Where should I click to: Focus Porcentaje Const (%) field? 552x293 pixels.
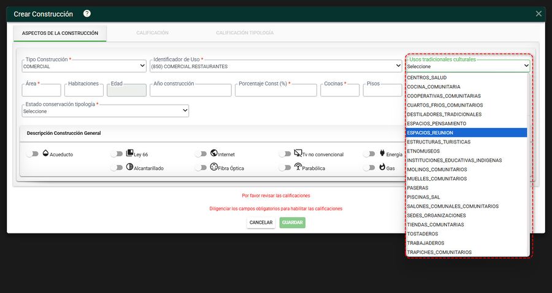pos(275,90)
